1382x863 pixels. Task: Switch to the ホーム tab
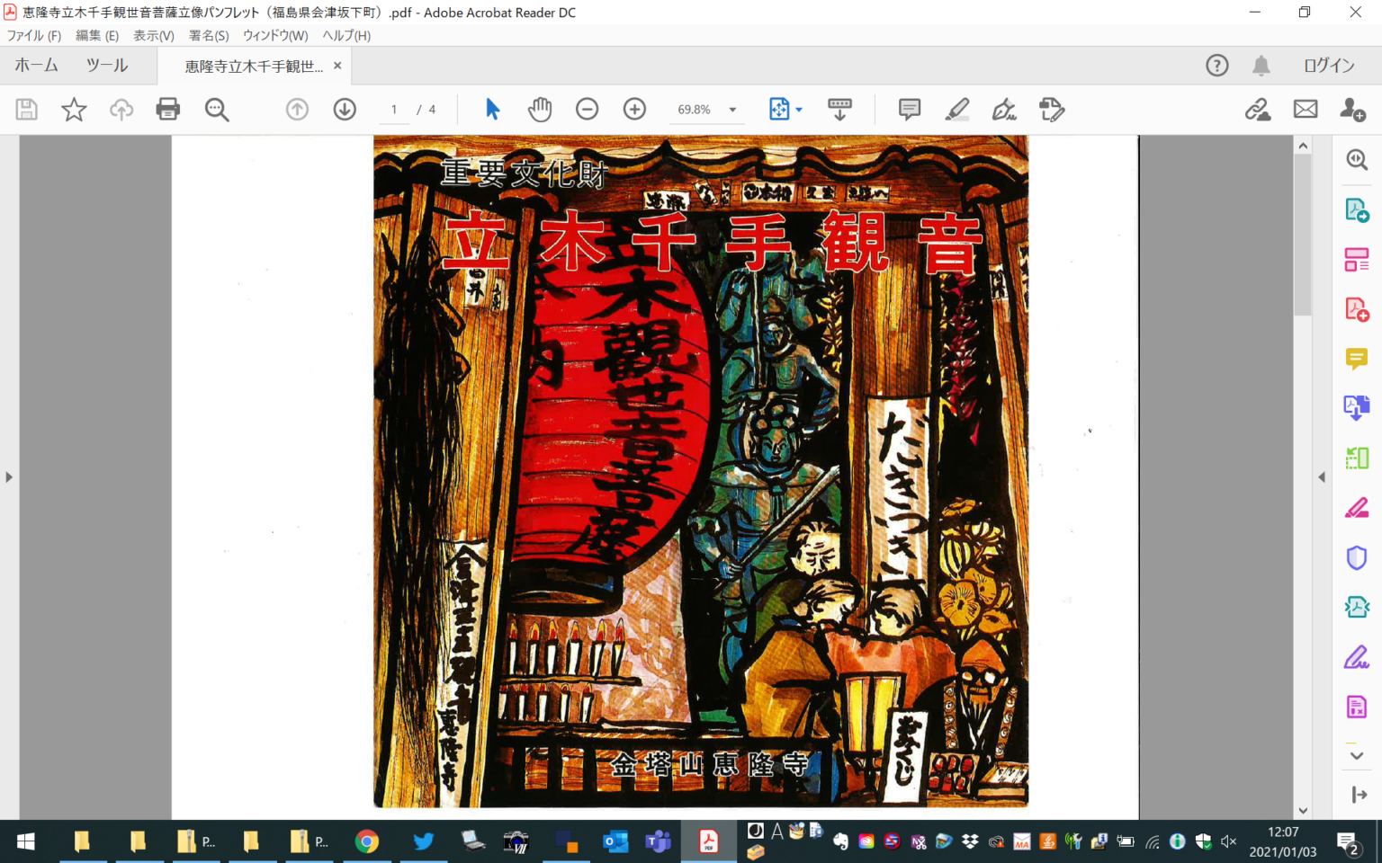click(36, 66)
